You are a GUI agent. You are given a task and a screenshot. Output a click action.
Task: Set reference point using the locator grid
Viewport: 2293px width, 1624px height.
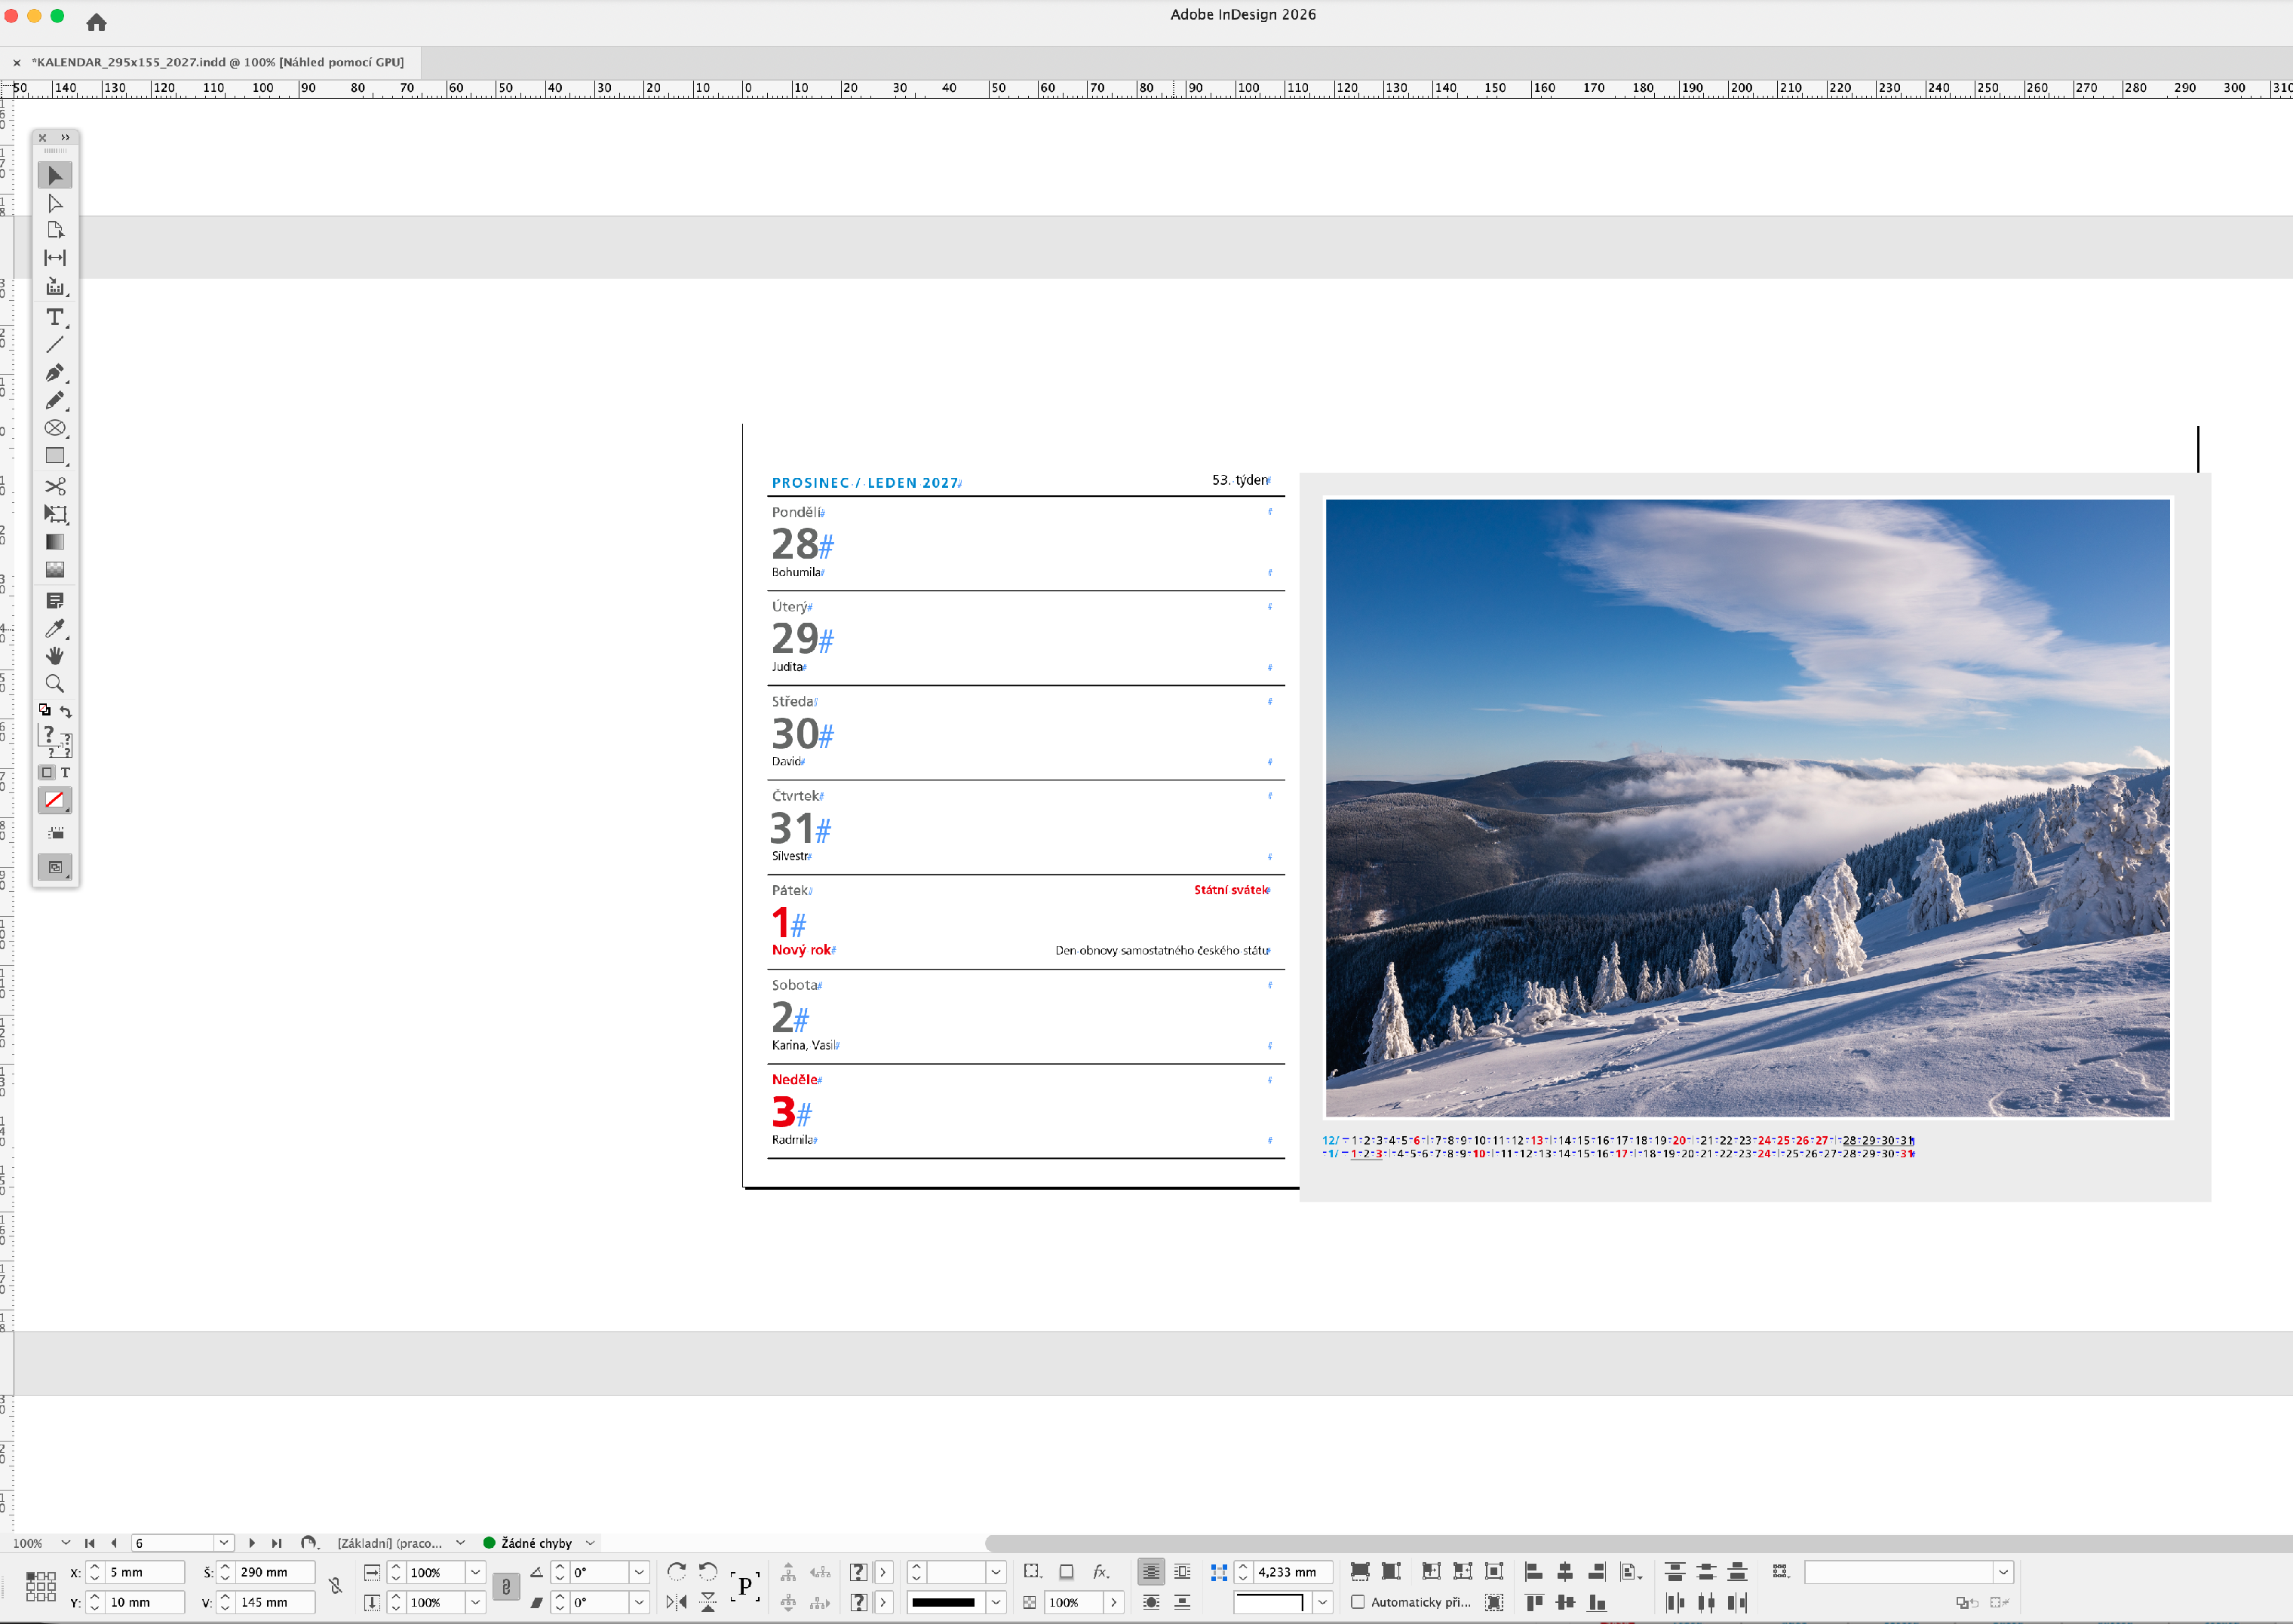[41, 1587]
